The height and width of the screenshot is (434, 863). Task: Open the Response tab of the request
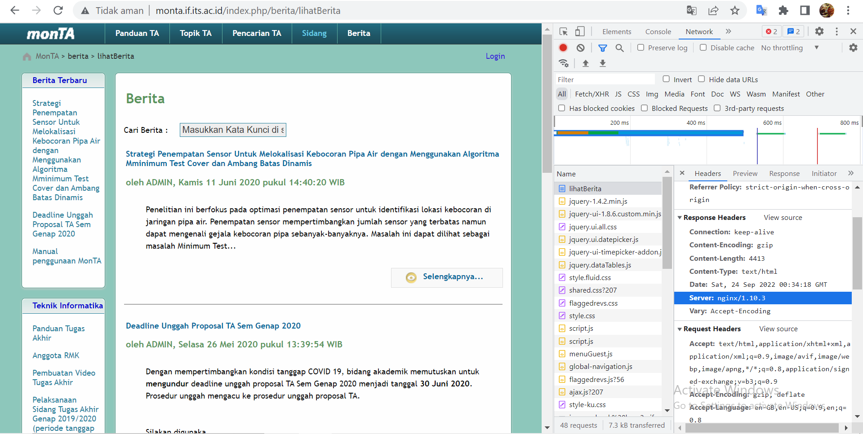pyautogui.click(x=784, y=173)
